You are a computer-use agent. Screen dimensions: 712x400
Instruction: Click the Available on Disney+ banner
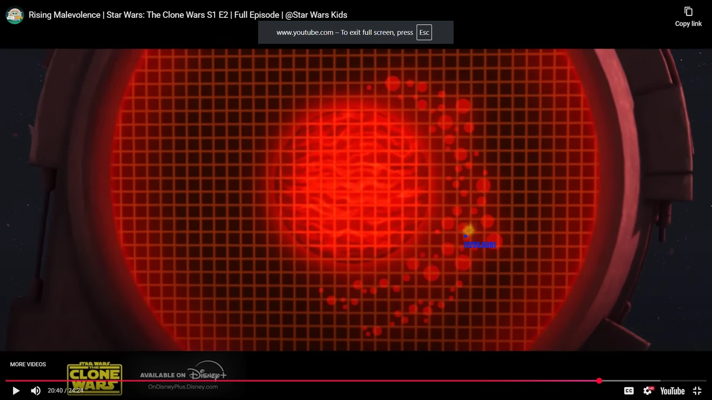(183, 375)
